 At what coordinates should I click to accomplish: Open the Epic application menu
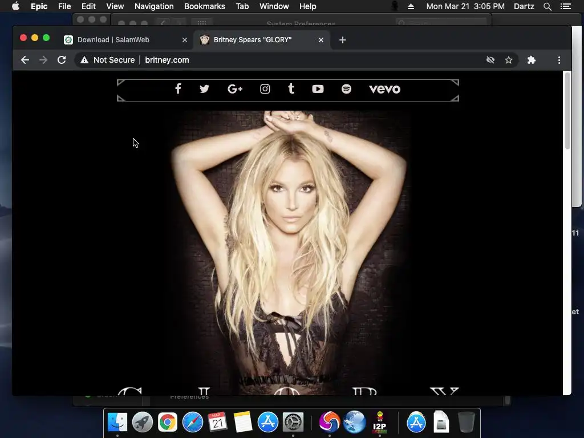click(39, 6)
